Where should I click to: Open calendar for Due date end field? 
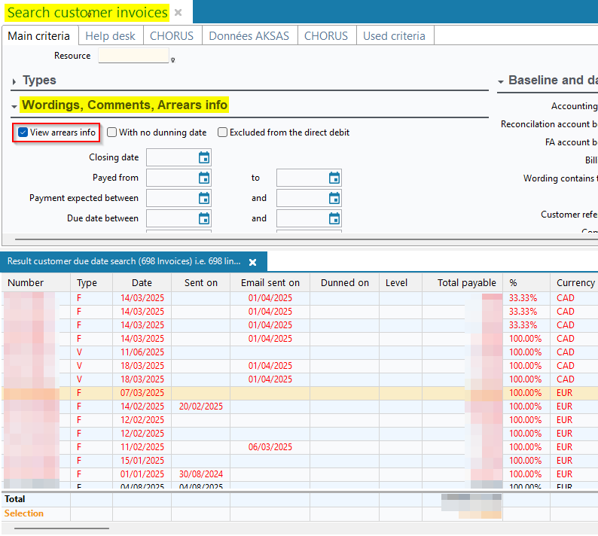click(x=334, y=218)
